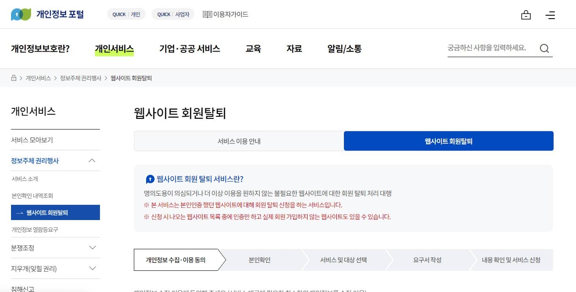Viewport: 576px width, 292px height.
Task: Open the hamburger full menu icon
Action: tap(550, 15)
